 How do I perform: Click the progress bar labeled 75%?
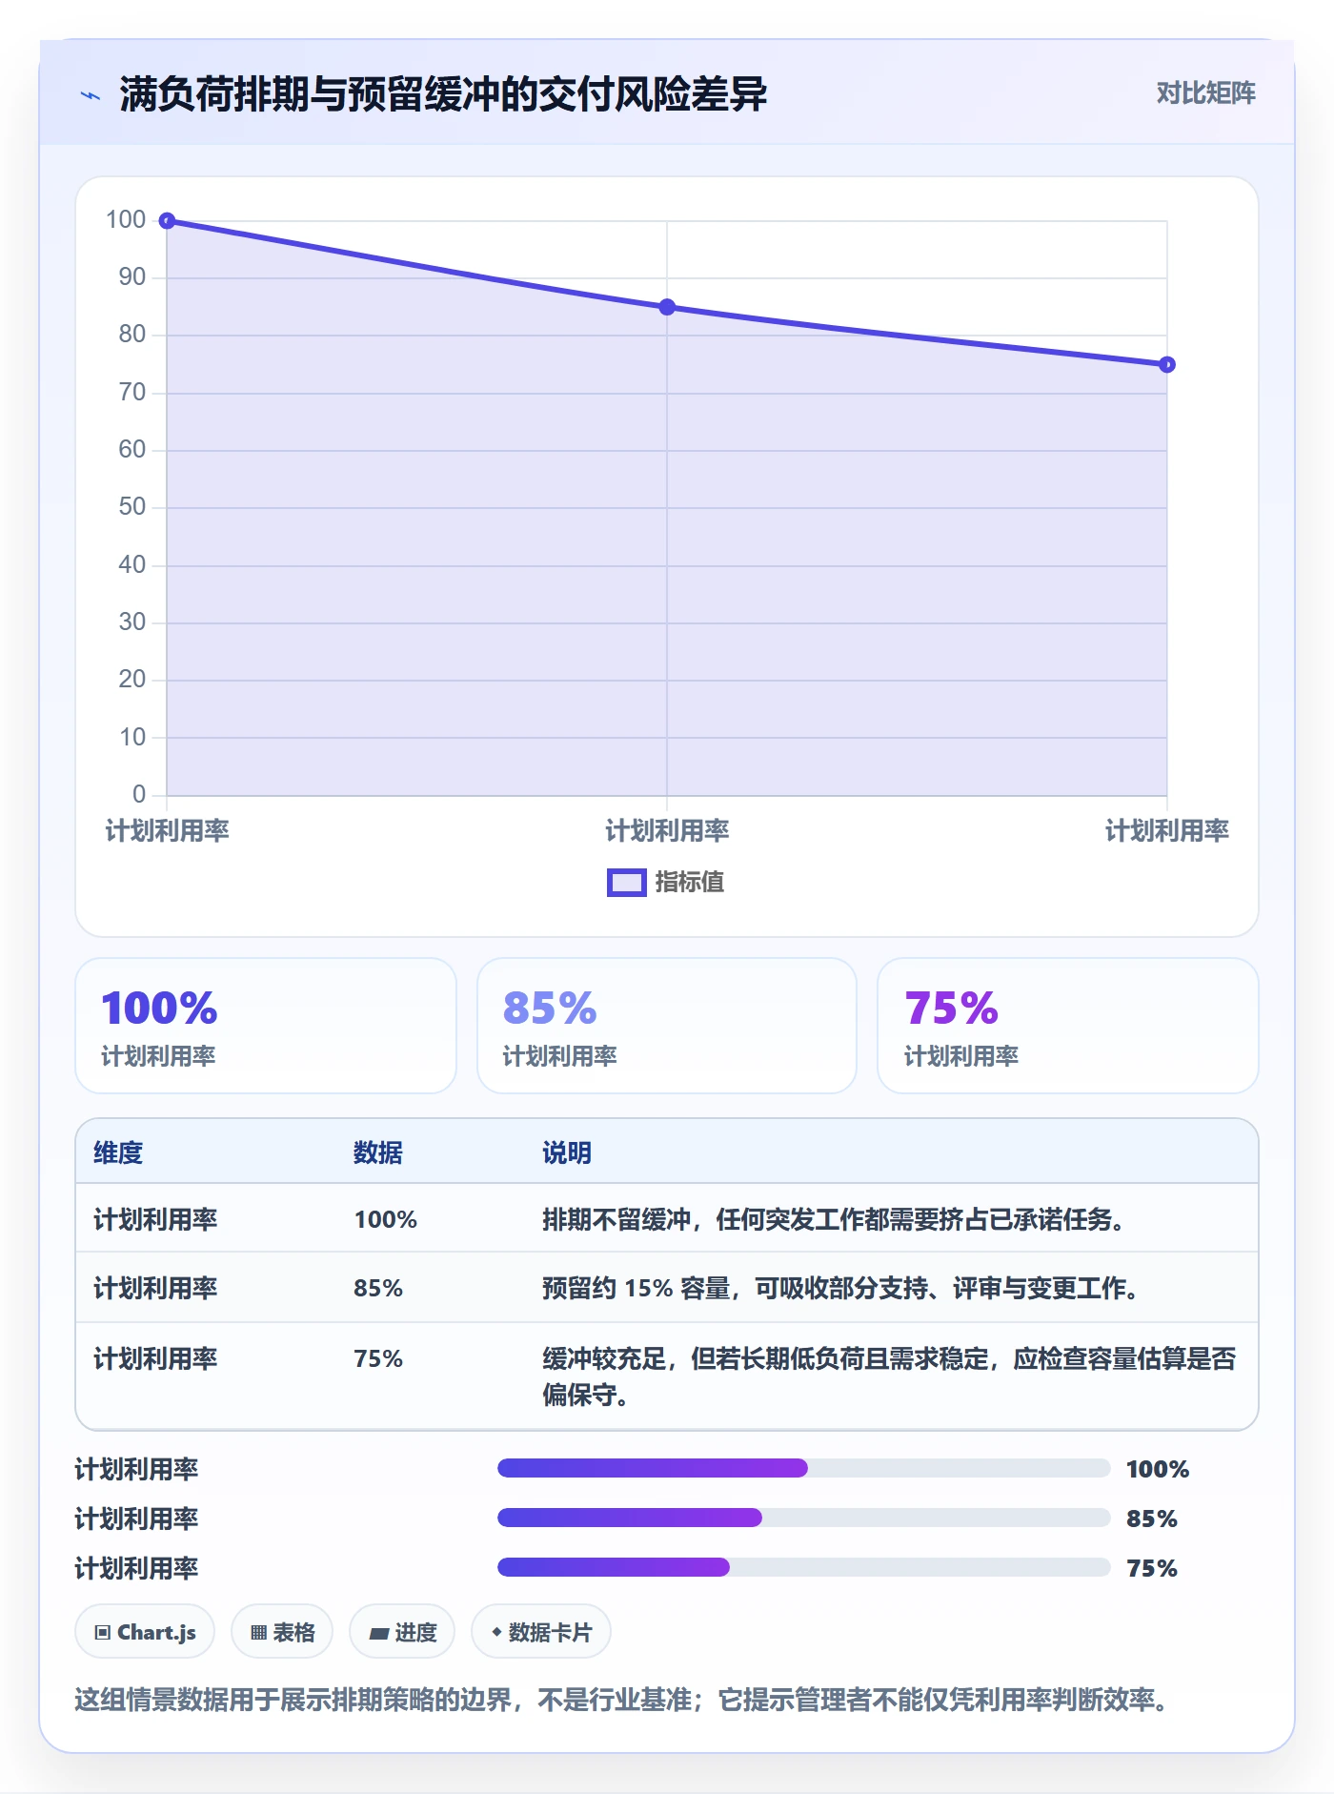click(803, 1567)
